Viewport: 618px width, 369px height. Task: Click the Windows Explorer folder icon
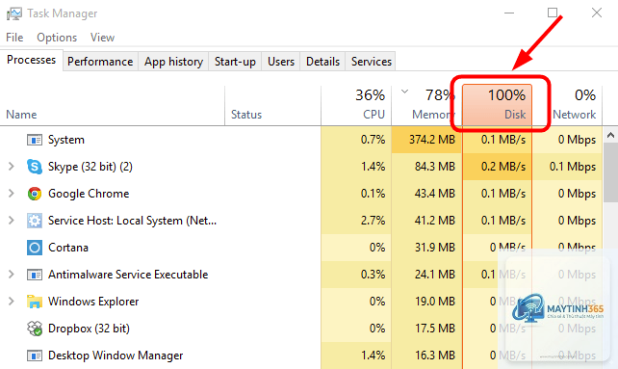coord(35,302)
